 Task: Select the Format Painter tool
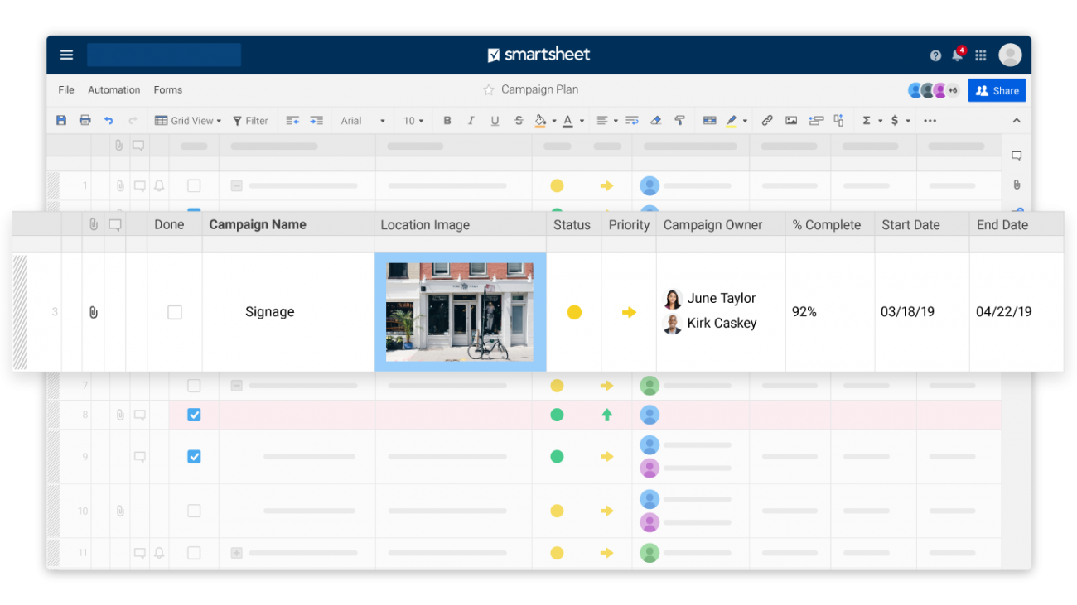point(679,120)
